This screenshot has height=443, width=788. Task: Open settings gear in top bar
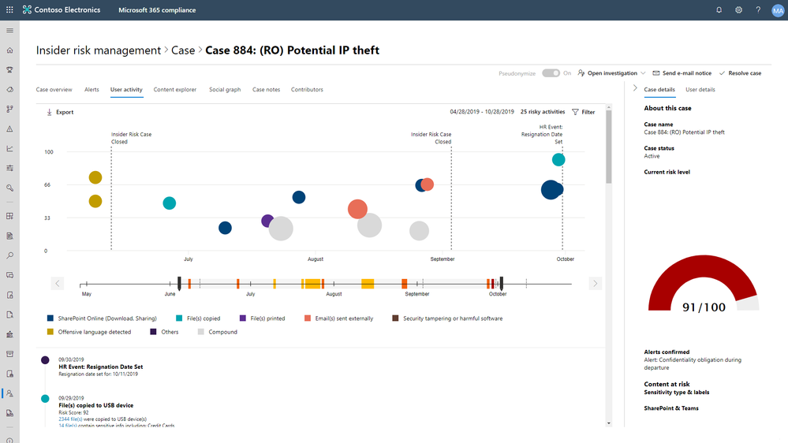[738, 10]
